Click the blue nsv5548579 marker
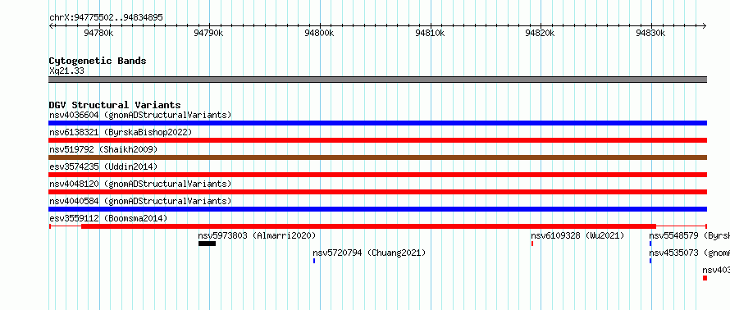Image resolution: width=730 pixels, height=310 pixels. 650,244
